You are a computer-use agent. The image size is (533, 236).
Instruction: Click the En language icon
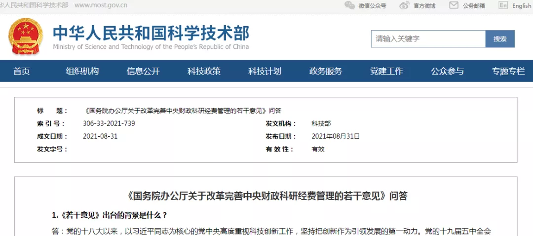[x=503, y=5]
